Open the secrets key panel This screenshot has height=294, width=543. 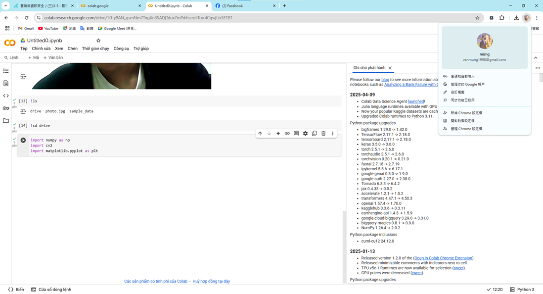[6, 108]
